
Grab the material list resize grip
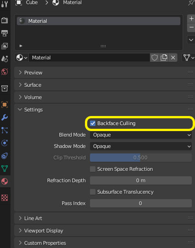[x=103, y=46]
